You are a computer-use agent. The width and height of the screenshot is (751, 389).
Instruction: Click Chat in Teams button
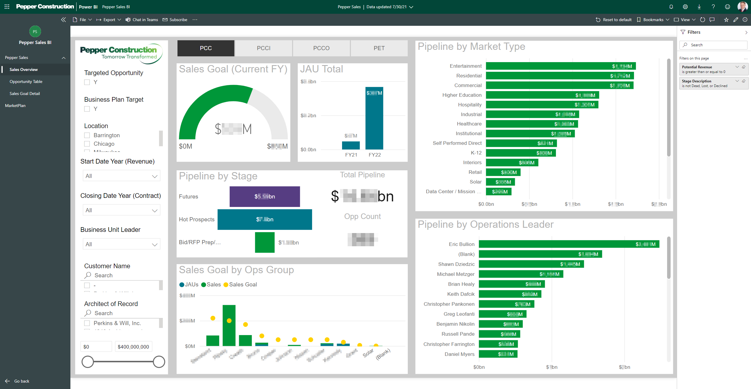pos(142,20)
